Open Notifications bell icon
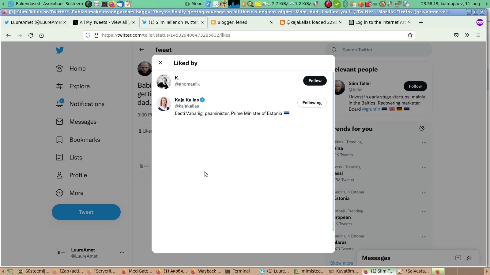Image resolution: width=490 pixels, height=275 pixels. click(59, 104)
